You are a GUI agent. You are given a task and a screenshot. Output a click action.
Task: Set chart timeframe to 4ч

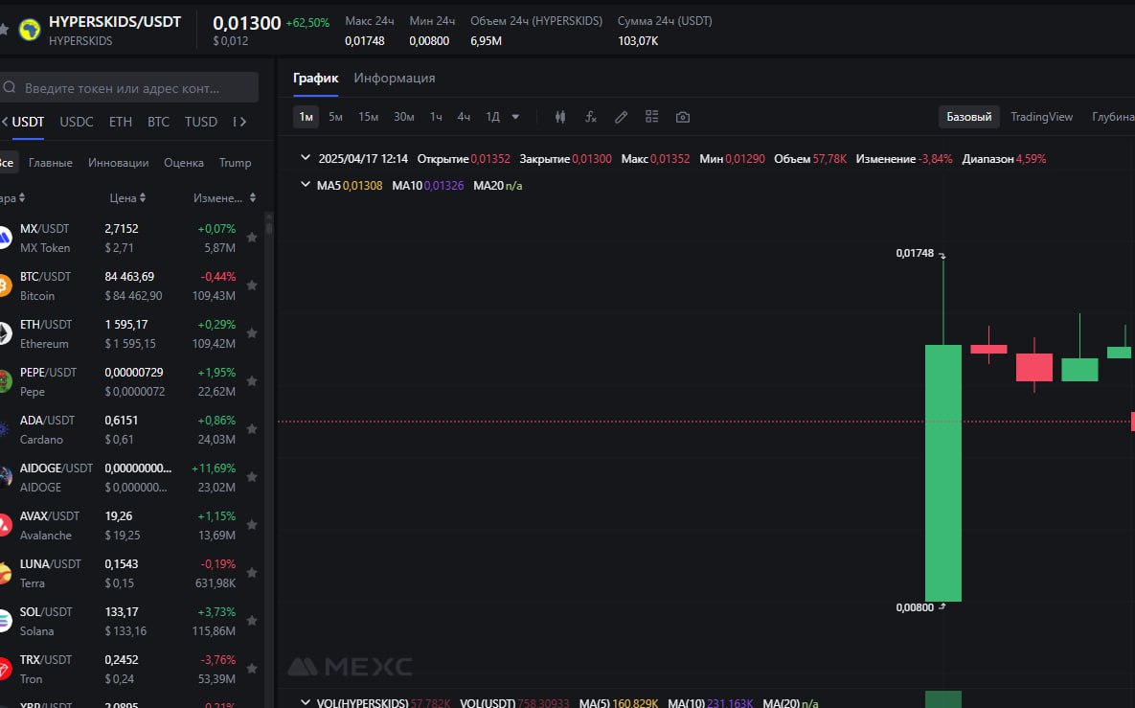(464, 117)
